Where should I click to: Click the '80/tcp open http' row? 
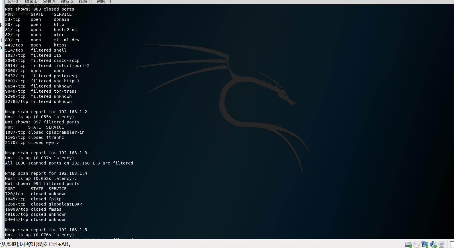click(x=34, y=25)
